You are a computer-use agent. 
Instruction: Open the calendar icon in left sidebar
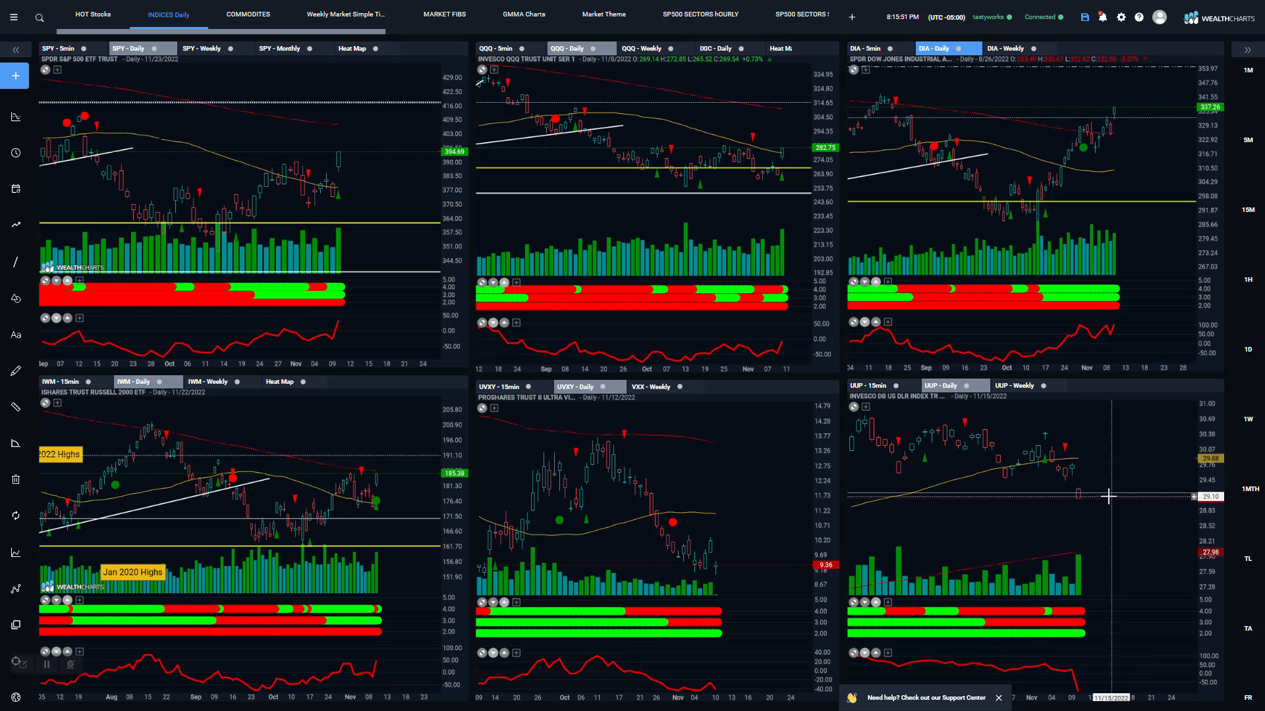16,189
